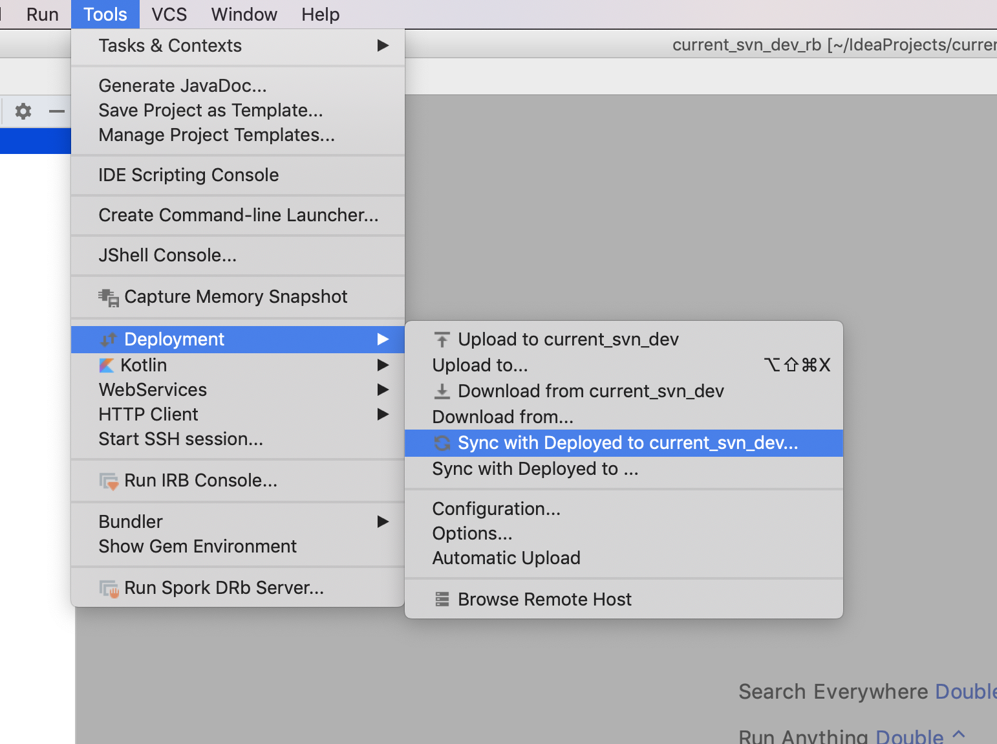The height and width of the screenshot is (744, 997).
Task: Open the Tools menu
Action: click(x=105, y=14)
